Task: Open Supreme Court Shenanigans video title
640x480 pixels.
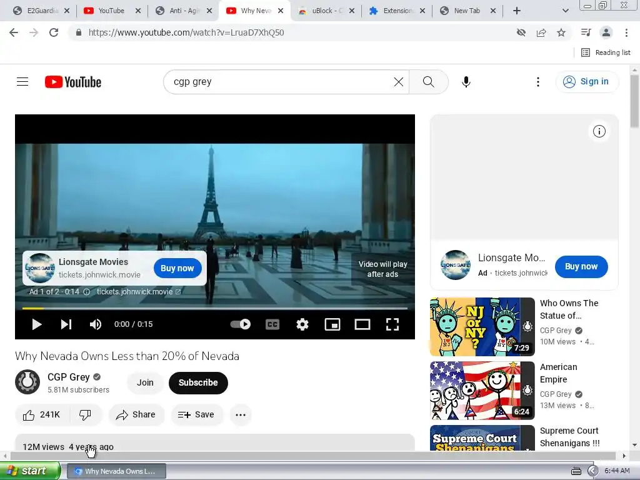Action: coord(570,437)
